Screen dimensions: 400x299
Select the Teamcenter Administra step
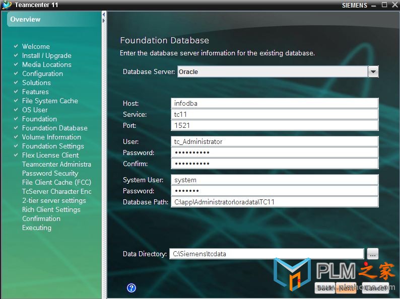point(56,164)
